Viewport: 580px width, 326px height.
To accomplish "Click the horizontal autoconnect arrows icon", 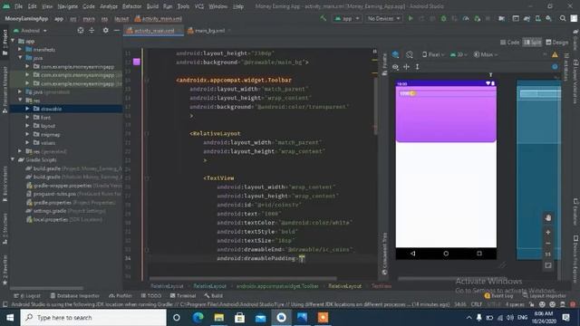I will coord(407,67).
